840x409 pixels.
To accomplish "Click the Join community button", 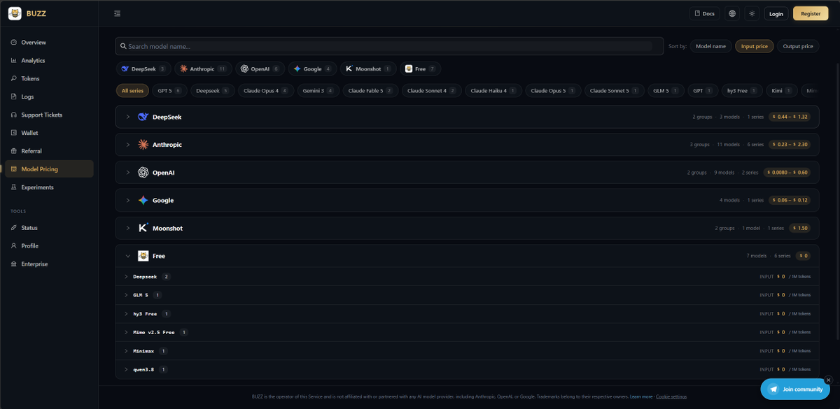I will point(797,389).
